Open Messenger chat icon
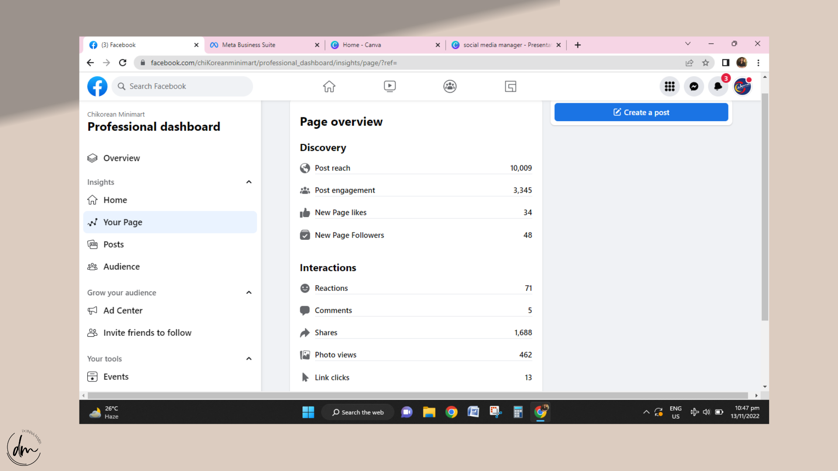 [694, 86]
